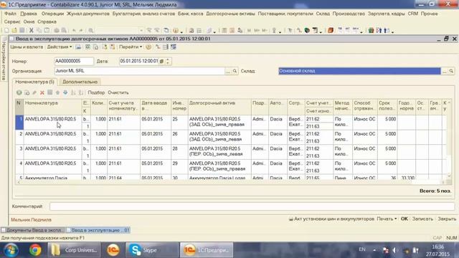This screenshot has height=258, width=459.
Task: Click the document help icon next to Перейти
Action: tap(148, 47)
